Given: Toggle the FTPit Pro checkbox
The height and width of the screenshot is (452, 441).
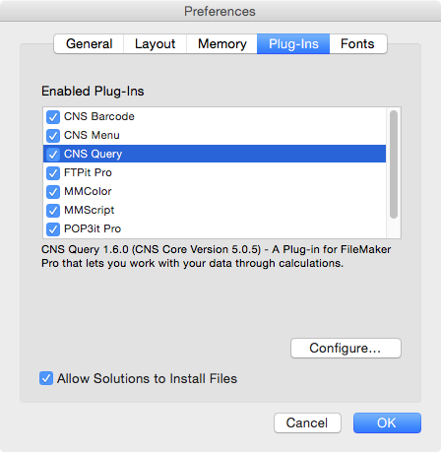Looking at the screenshot, I should tap(53, 173).
